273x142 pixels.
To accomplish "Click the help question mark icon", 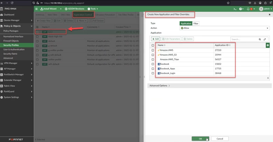I will click(240, 9).
